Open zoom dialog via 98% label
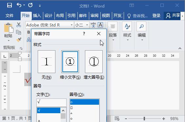Screen dimensions: 185x122 [174, 119]
